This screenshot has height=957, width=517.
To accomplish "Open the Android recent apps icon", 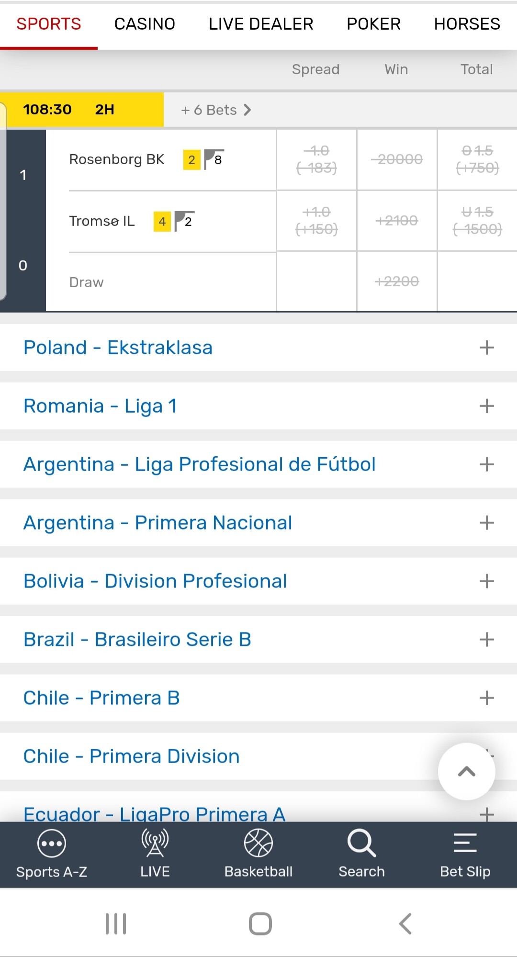I will coord(116,923).
